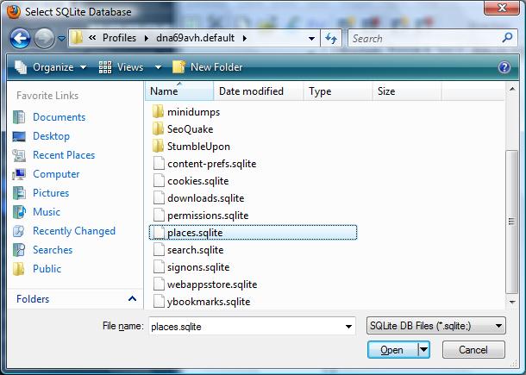Click the magnifier search icon
The width and height of the screenshot is (526, 375).
click(x=508, y=38)
